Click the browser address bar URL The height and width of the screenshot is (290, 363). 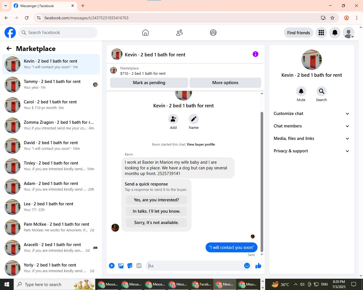click(x=86, y=18)
